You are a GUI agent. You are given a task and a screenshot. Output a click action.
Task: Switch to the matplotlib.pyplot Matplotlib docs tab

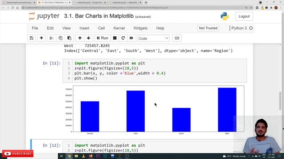(x=125, y=3)
